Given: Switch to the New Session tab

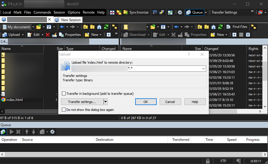Looking at the screenshot, I should pos(68,20).
